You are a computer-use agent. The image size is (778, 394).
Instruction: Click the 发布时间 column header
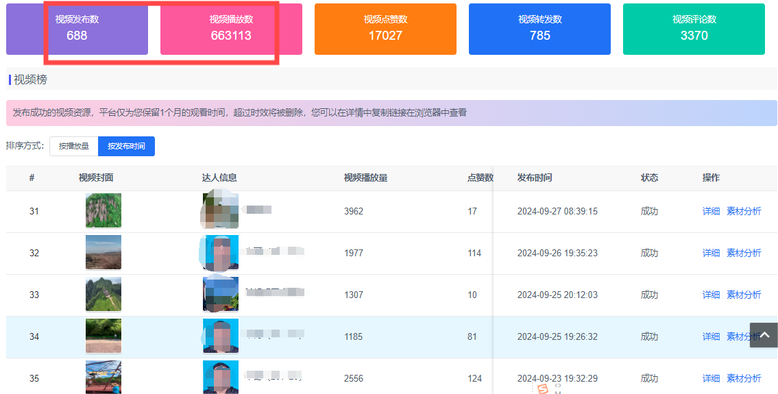point(534,177)
